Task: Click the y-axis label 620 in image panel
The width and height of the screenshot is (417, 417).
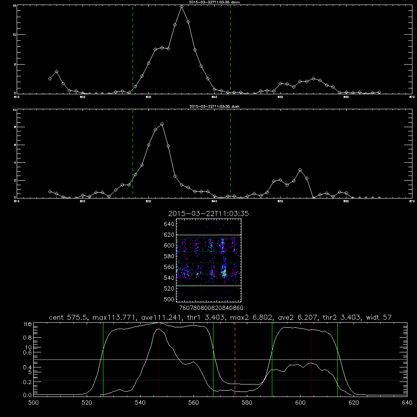Action: [169, 235]
